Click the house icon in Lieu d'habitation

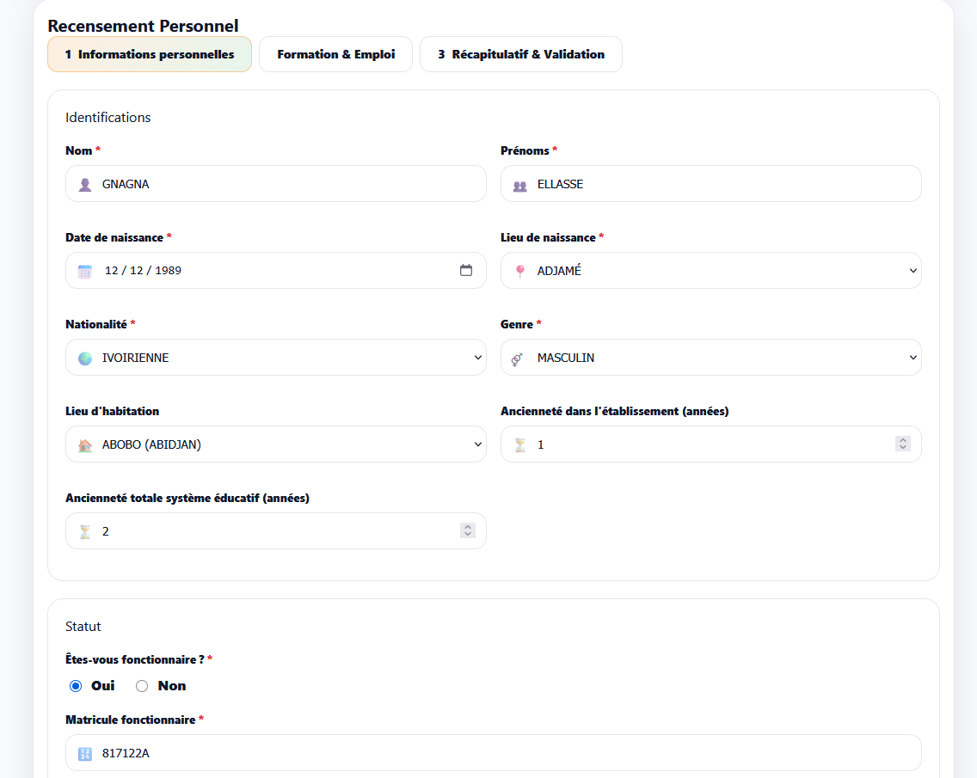pos(85,445)
